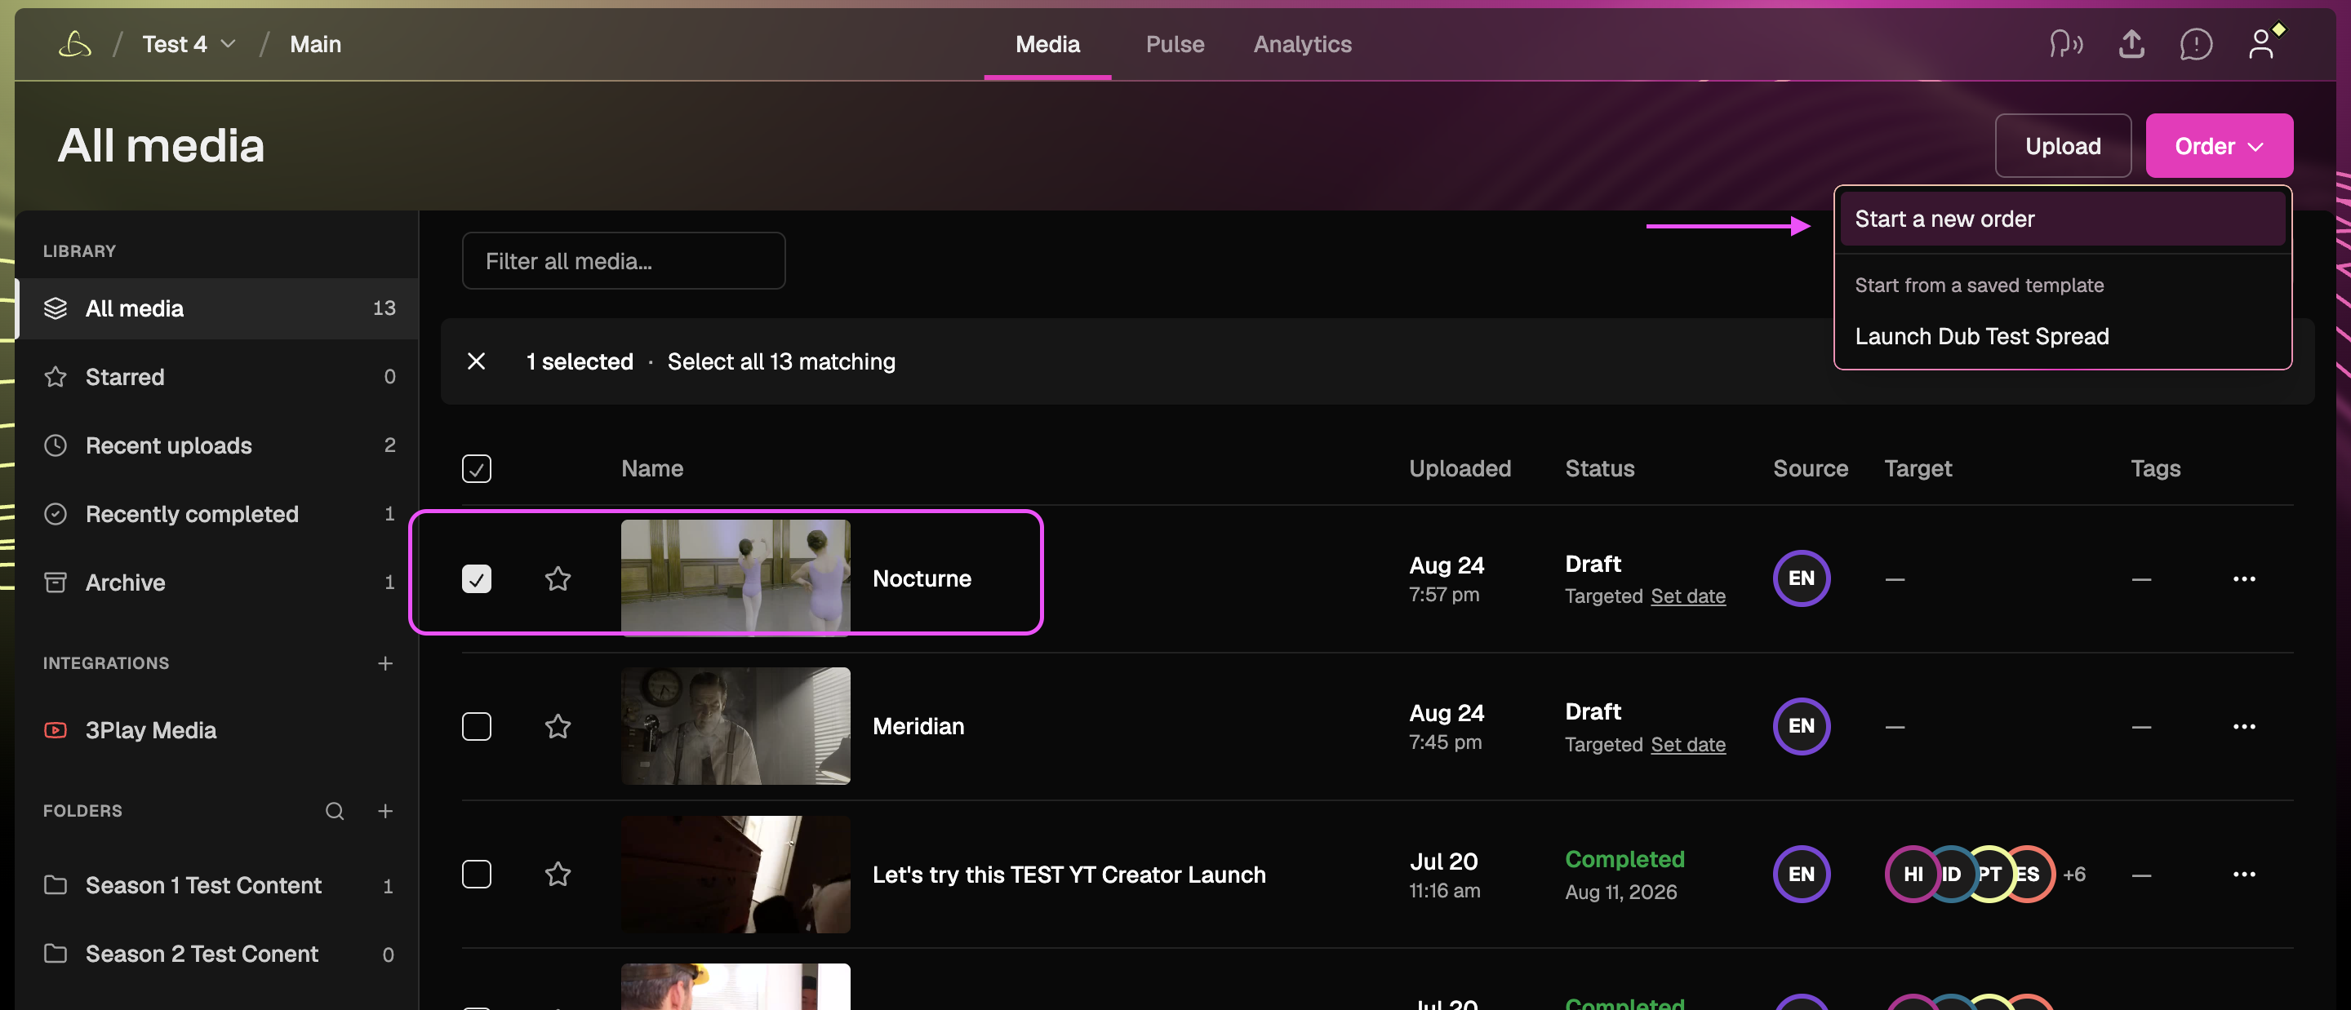Viewport: 2351px width, 1010px height.
Task: Switch to the Analytics tab
Action: coord(1301,44)
